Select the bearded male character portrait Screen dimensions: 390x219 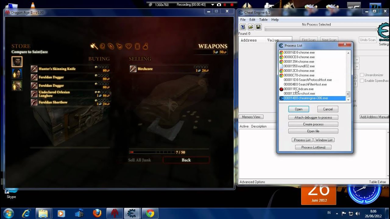(x=17, y=62)
